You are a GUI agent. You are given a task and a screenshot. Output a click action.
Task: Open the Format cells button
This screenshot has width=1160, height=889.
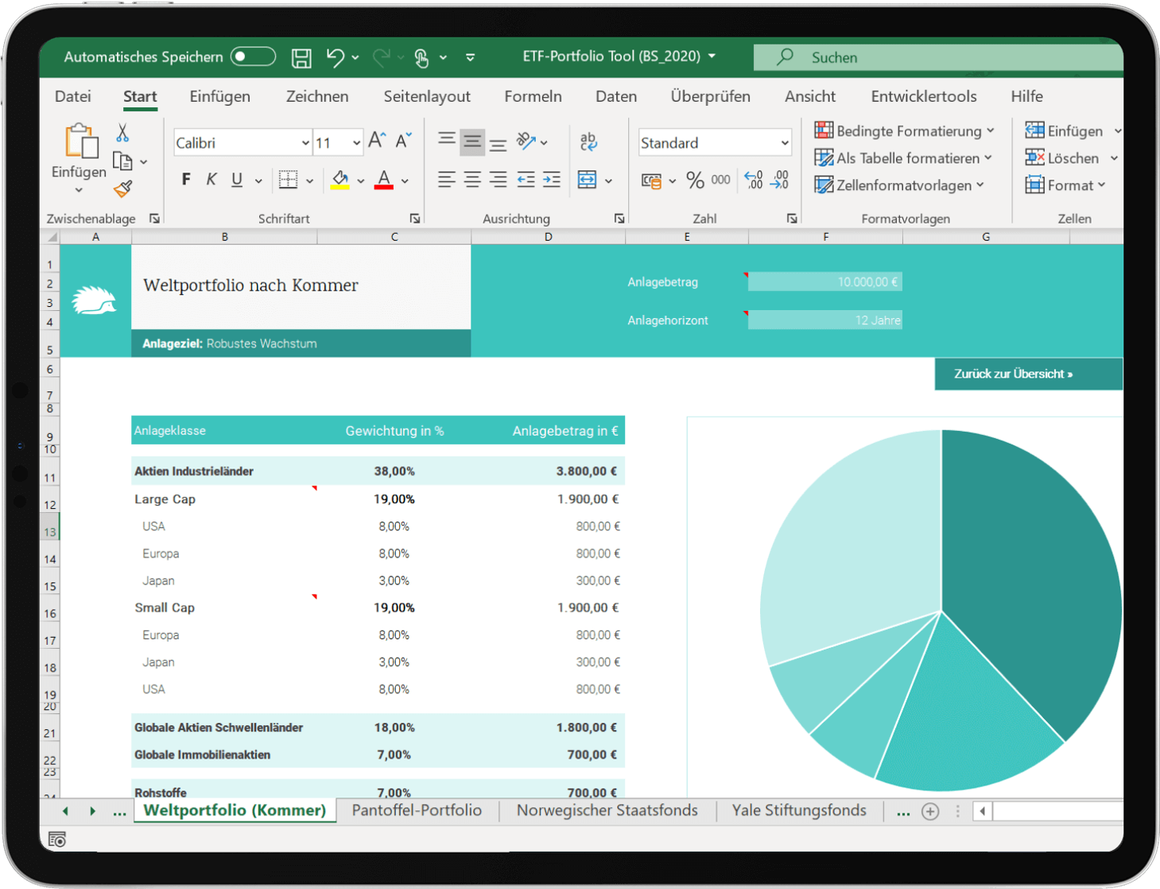coord(1065,184)
